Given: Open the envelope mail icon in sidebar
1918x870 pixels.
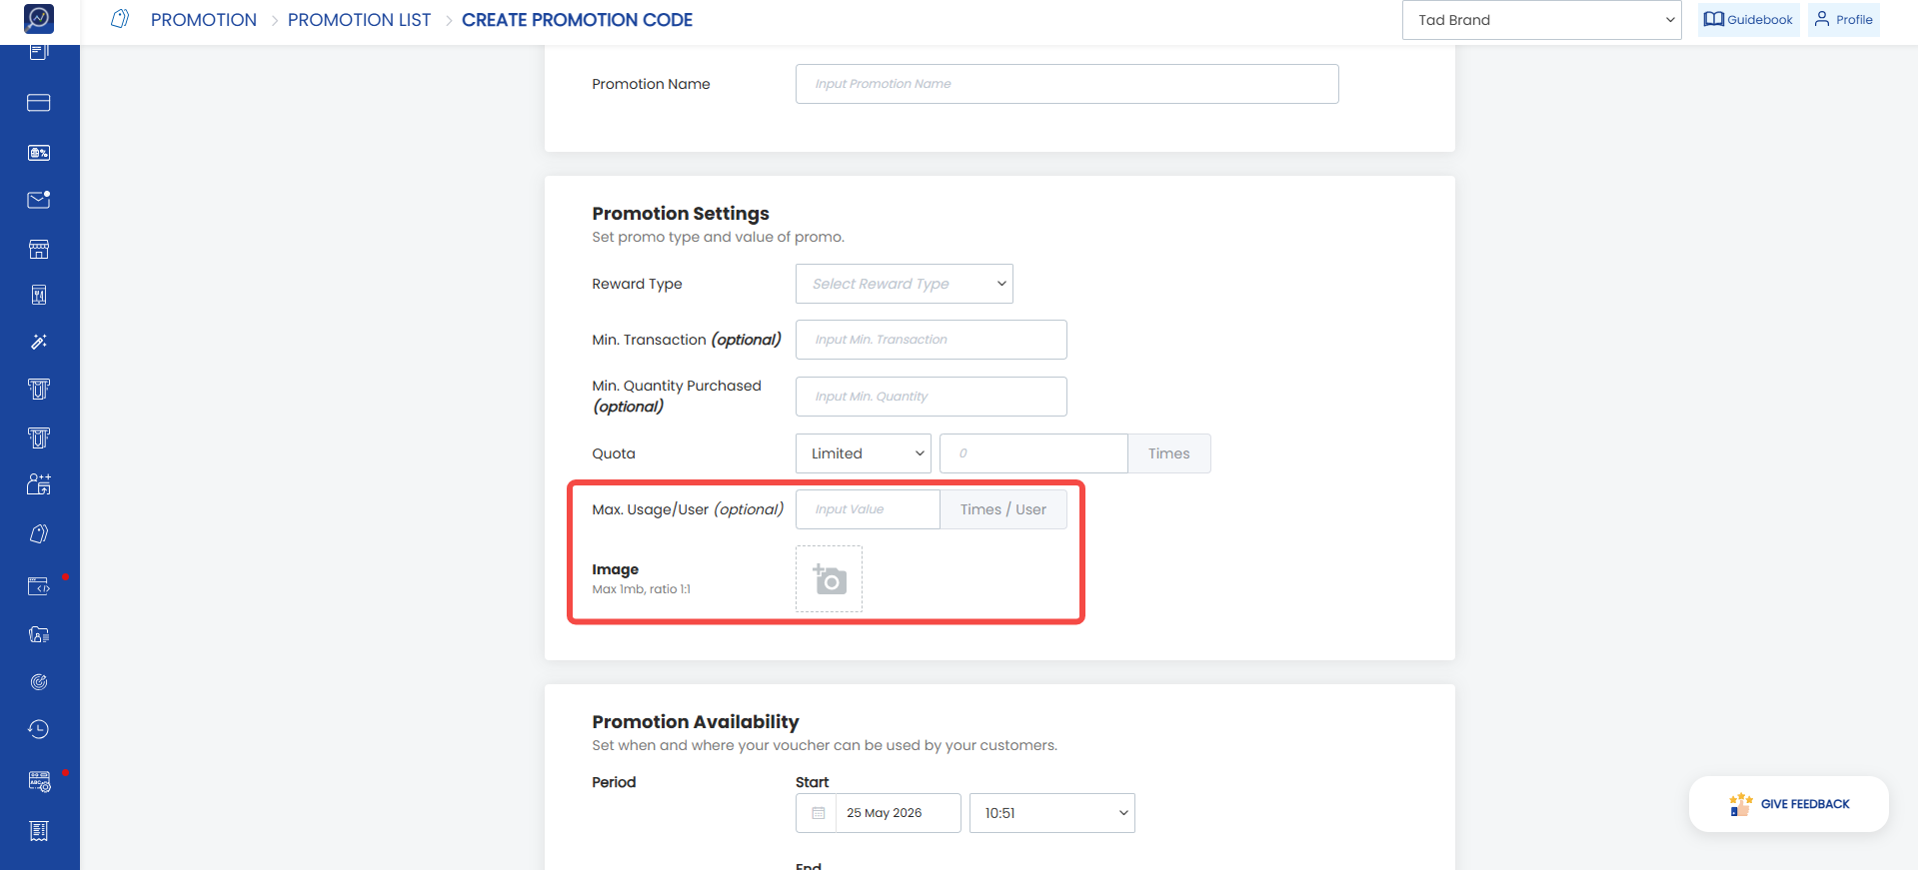Looking at the screenshot, I should pyautogui.click(x=39, y=200).
